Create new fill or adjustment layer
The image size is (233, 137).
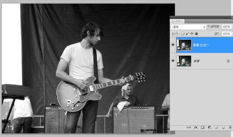coord(210,128)
